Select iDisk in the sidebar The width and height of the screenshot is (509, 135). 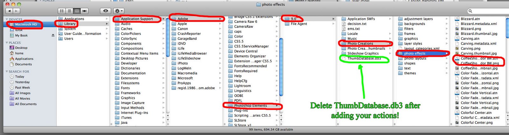click(19, 30)
